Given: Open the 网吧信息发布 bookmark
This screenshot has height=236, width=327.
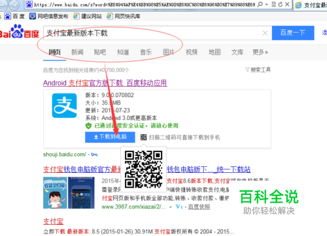Looking at the screenshot, I should point(49,16).
